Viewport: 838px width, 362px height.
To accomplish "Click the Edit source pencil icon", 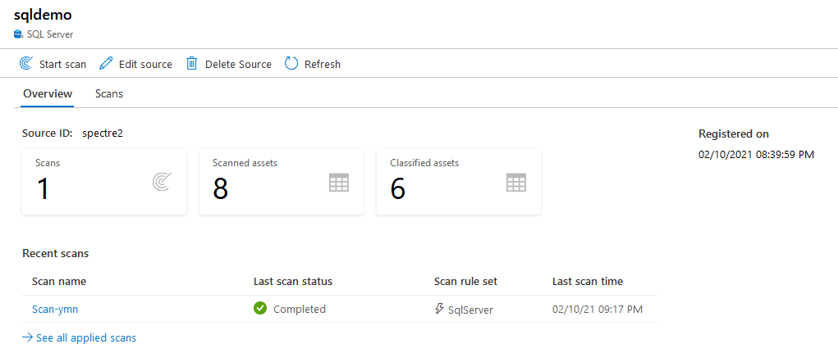I will (106, 64).
